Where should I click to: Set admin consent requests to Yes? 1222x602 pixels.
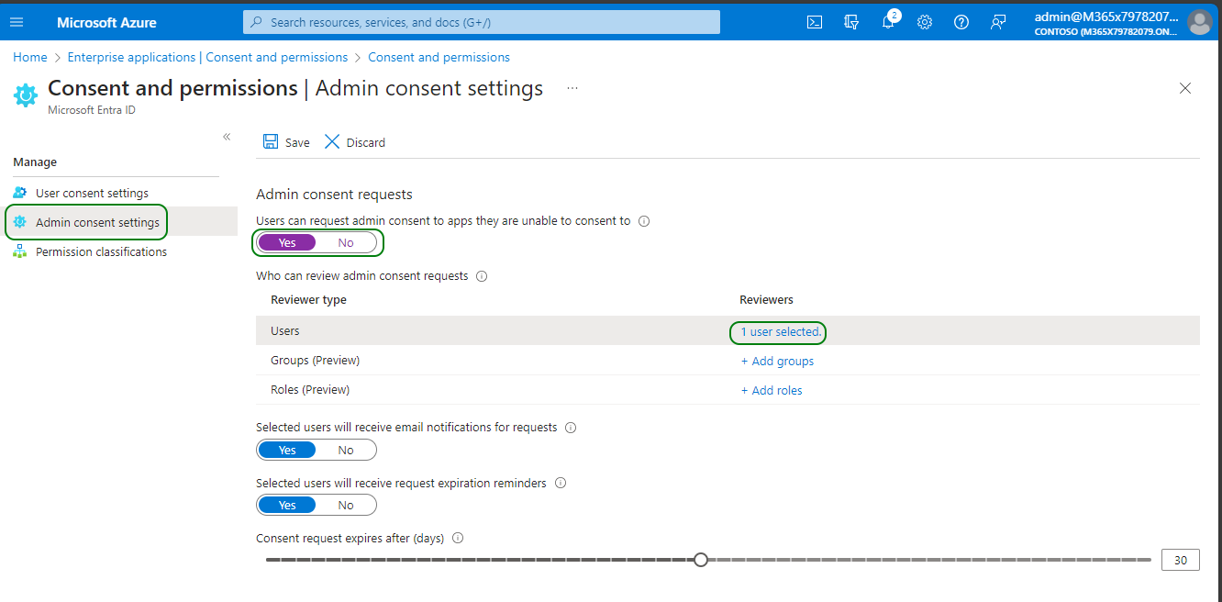pos(287,243)
